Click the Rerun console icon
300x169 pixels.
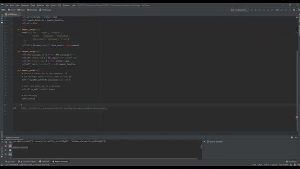click(x=6, y=142)
